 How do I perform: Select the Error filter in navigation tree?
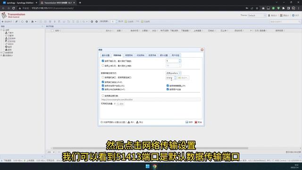click(x=8, y=47)
